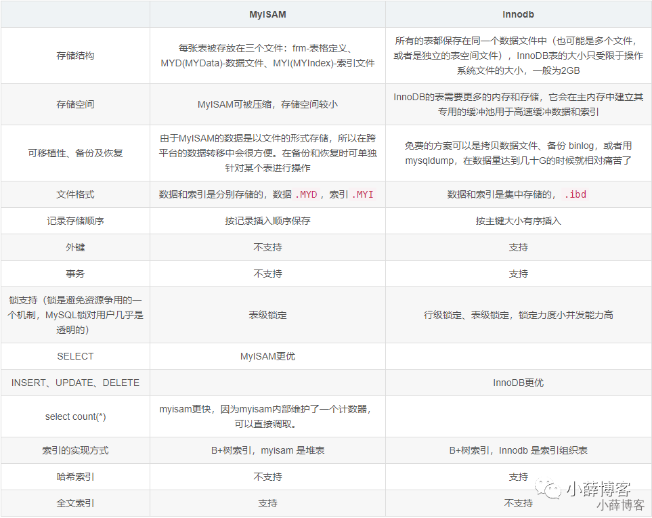Image resolution: width=652 pixels, height=518 pixels.
Task: Click the 免费的方案可以是拷贝数据文件 cell
Action: [x=518, y=153]
